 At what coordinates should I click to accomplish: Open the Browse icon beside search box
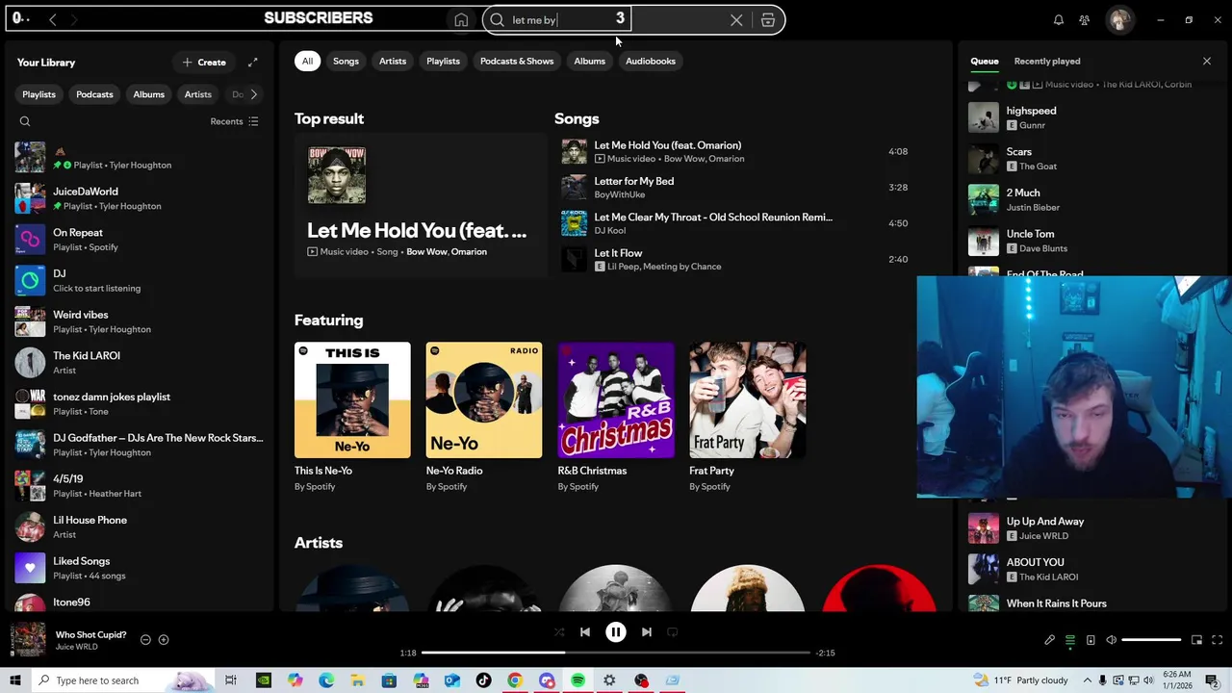tap(768, 20)
